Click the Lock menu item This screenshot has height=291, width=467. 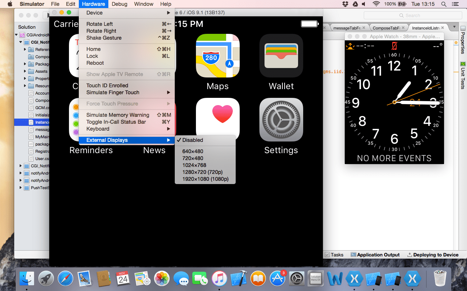[127, 56]
